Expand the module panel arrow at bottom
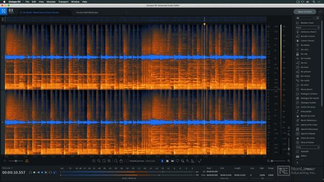Screen dimensions: 324x182 (x=297, y=163)
